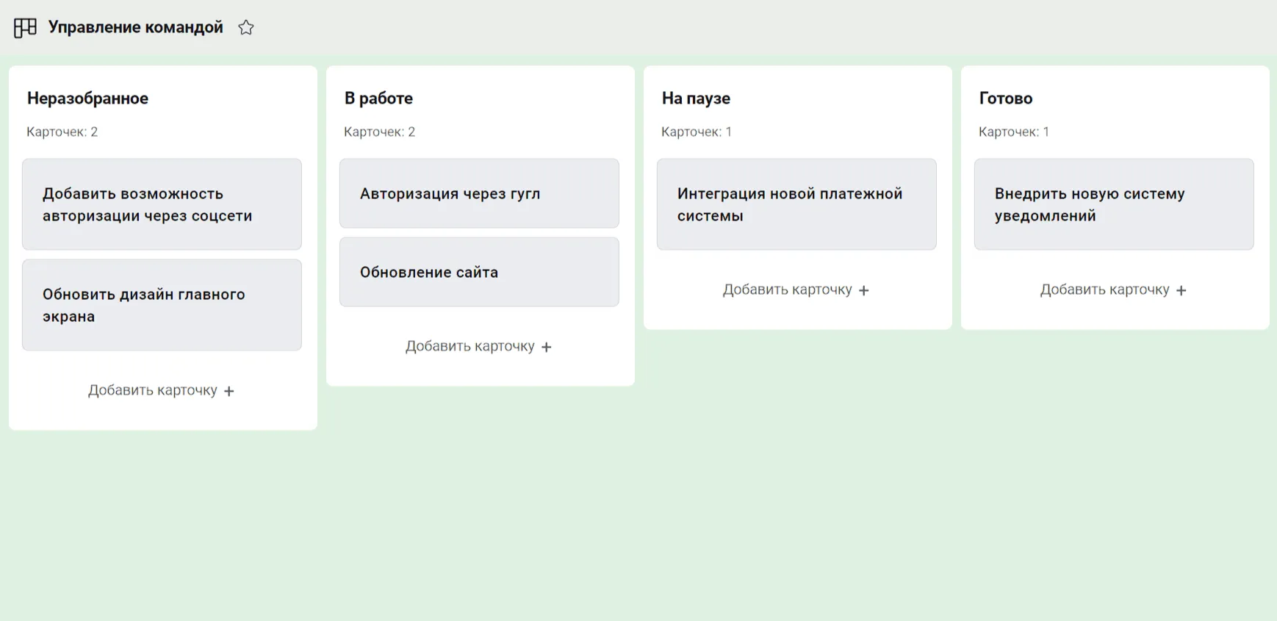
Task: Click the card count under Готово
Action: (1014, 132)
